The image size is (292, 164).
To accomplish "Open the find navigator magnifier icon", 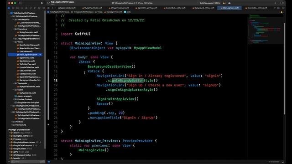I will [x=22, y=8].
